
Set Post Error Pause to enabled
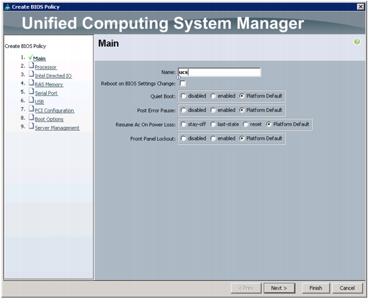click(x=213, y=110)
